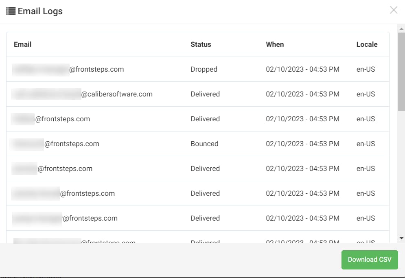
Task: Close the Email Logs dialog
Action: (394, 10)
